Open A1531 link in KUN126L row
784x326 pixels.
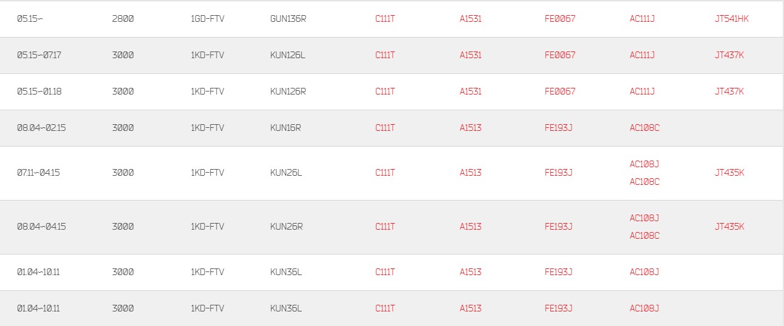[x=471, y=55]
